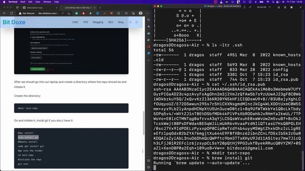Open the browser extensions puzzle icon
Viewport: 305px width, 171px height.
126,13
